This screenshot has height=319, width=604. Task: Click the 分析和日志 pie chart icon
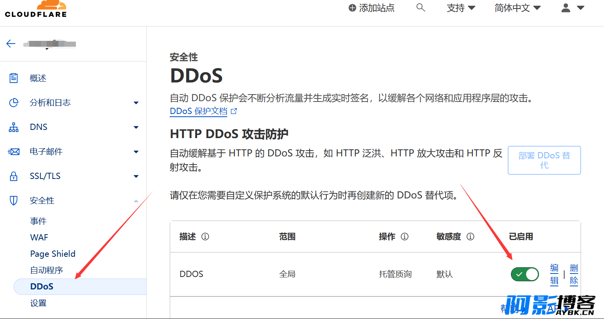[x=14, y=103]
